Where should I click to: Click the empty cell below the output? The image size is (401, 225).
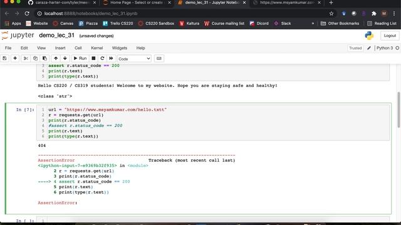click(213, 220)
